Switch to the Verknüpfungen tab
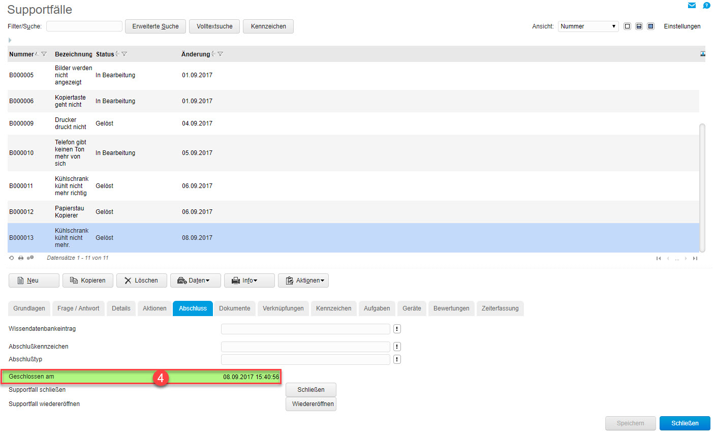This screenshot has width=715, height=435. point(283,308)
